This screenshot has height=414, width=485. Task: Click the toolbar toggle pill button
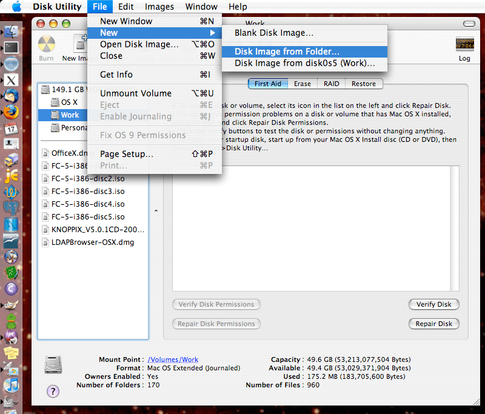click(x=469, y=24)
